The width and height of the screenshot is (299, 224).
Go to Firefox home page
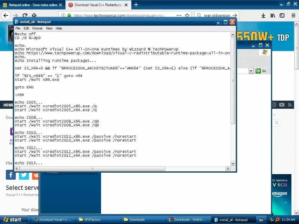34,15
